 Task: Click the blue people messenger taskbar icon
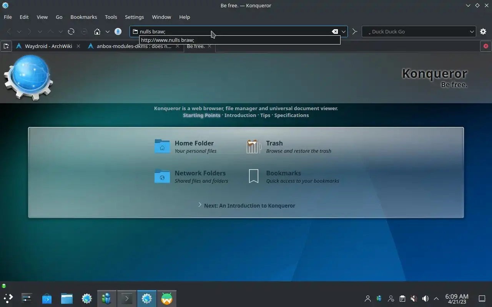tap(107, 298)
